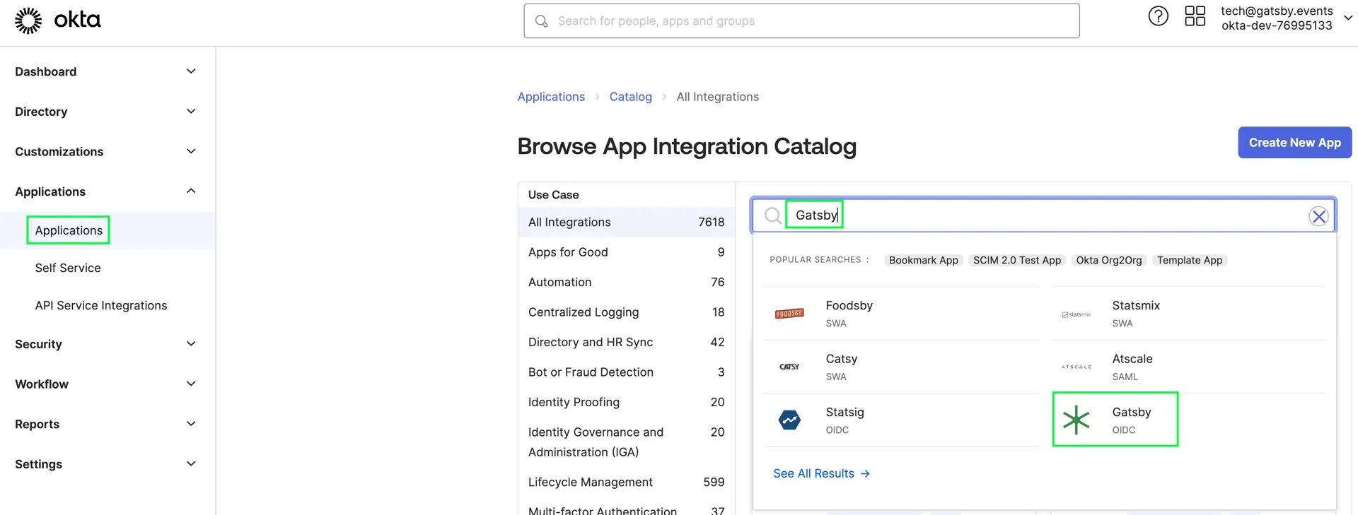Select the Bot or Fraud Detection use case
The height and width of the screenshot is (515, 1358).
pos(627,372)
